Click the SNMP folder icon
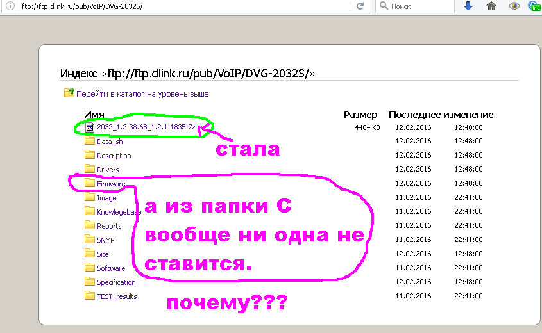 (x=90, y=240)
